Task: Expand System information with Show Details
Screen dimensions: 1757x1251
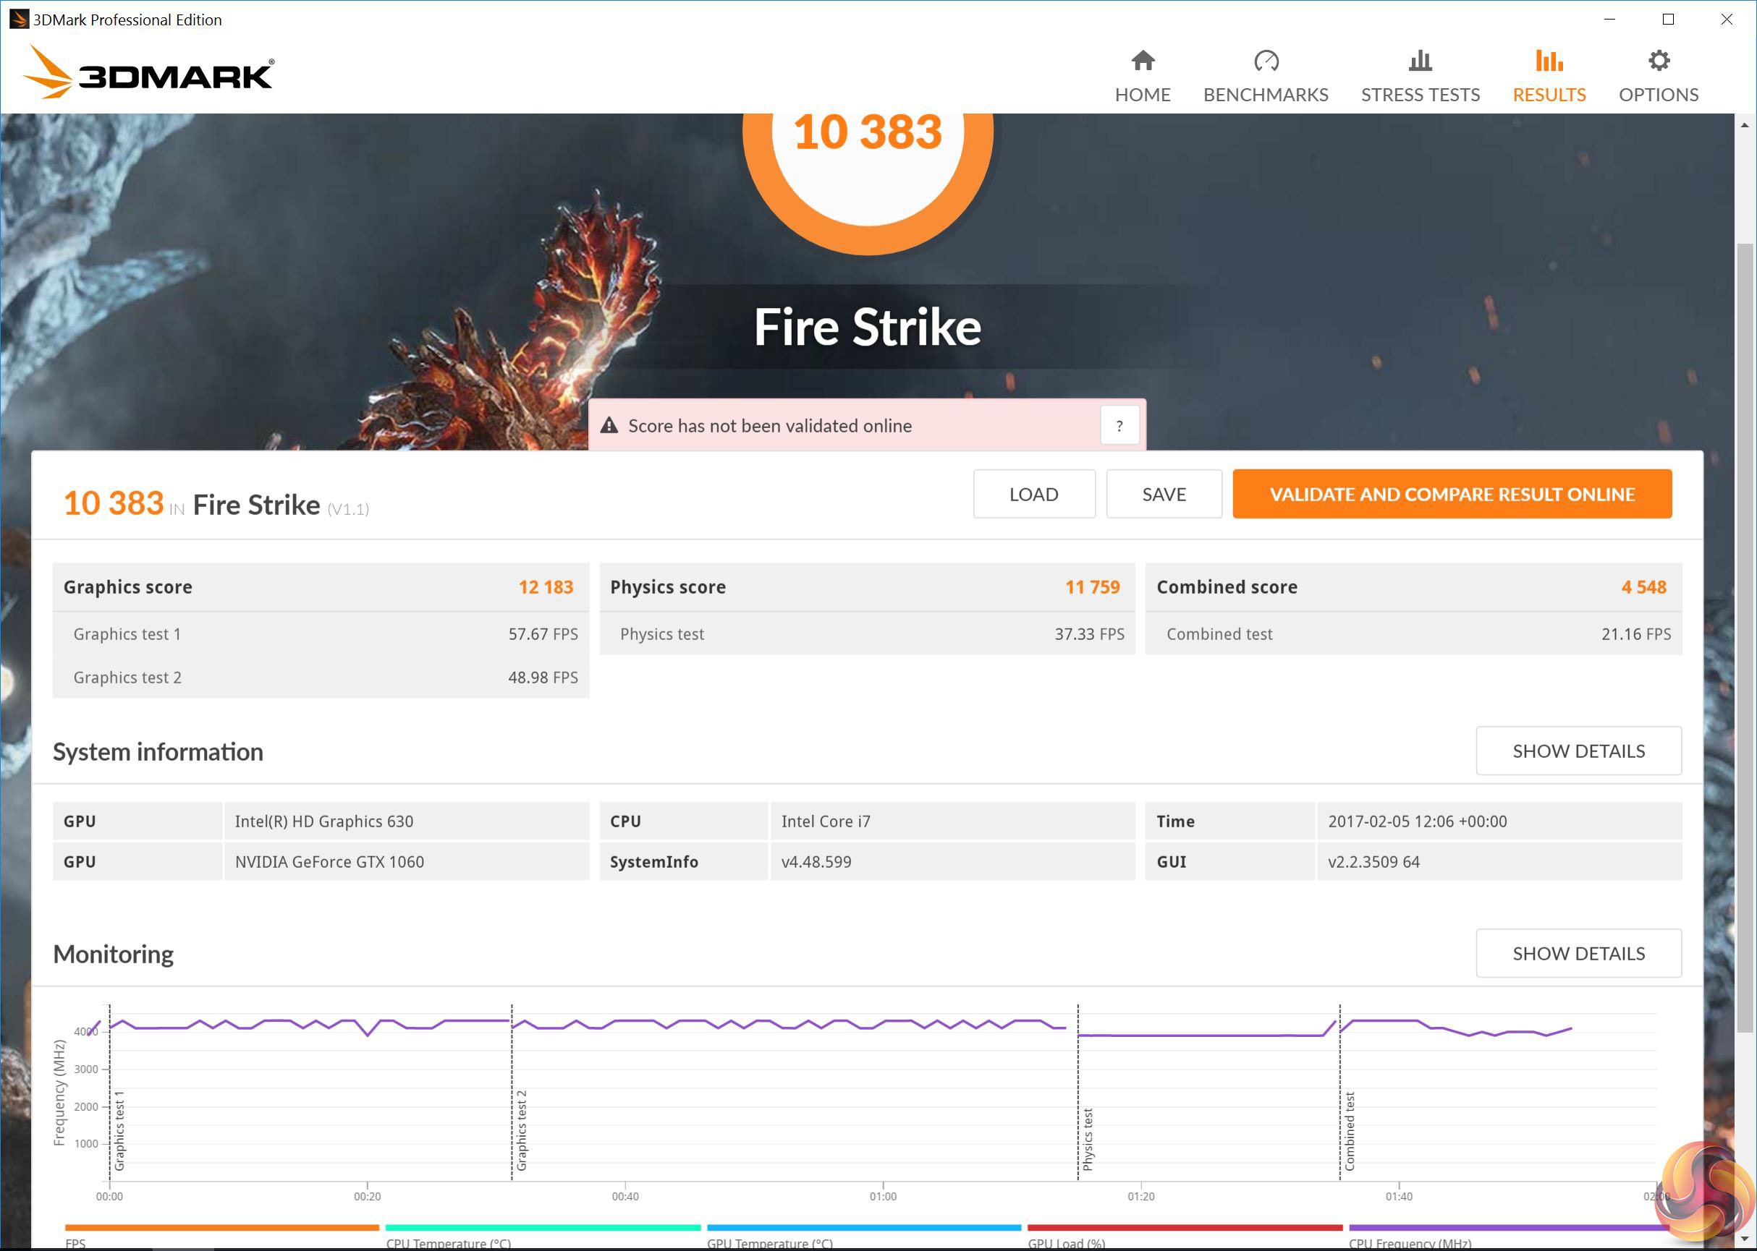Action: point(1578,751)
